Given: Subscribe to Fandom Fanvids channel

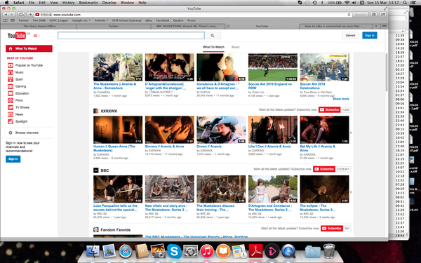Looking at the screenshot, I should [332, 229].
